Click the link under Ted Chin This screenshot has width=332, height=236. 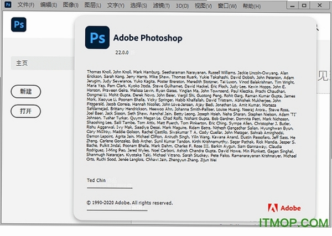point(110,186)
